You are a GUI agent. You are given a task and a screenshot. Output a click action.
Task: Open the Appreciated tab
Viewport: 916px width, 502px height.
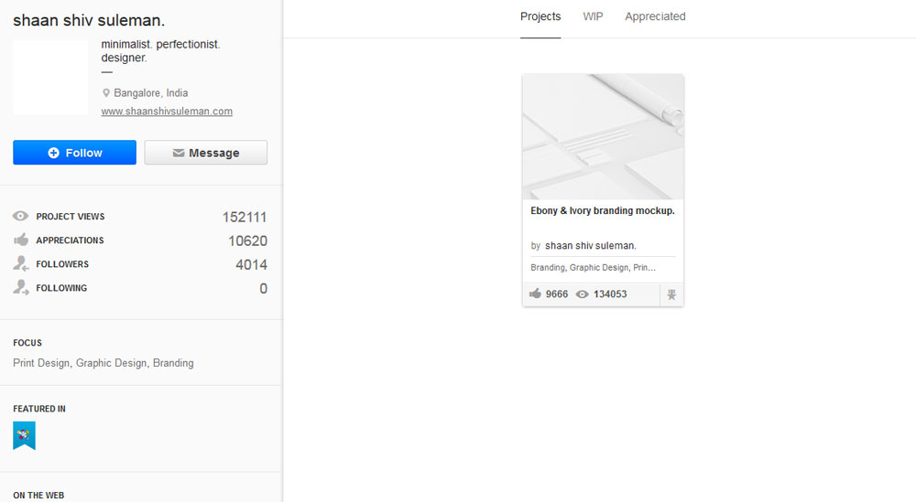click(x=655, y=16)
